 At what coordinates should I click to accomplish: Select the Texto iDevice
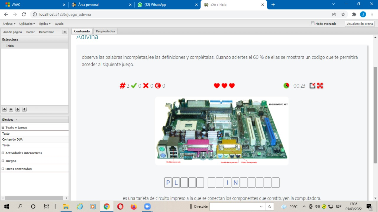pyautogui.click(x=35, y=134)
